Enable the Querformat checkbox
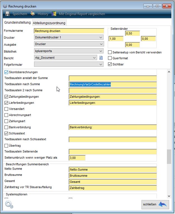The height and width of the screenshot is (214, 175). point(110,58)
